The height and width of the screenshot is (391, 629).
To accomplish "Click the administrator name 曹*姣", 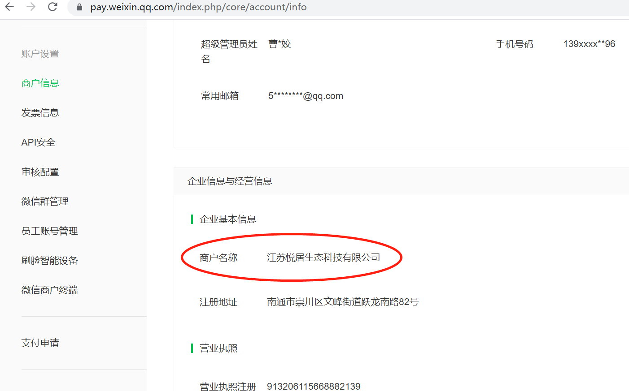I will [x=280, y=44].
